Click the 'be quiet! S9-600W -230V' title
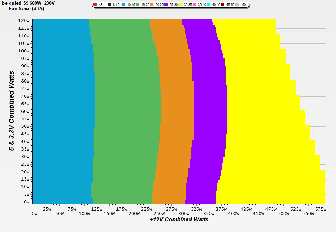Image resolution: width=336 pixels, height=232 pixels. pyautogui.click(x=28, y=3)
